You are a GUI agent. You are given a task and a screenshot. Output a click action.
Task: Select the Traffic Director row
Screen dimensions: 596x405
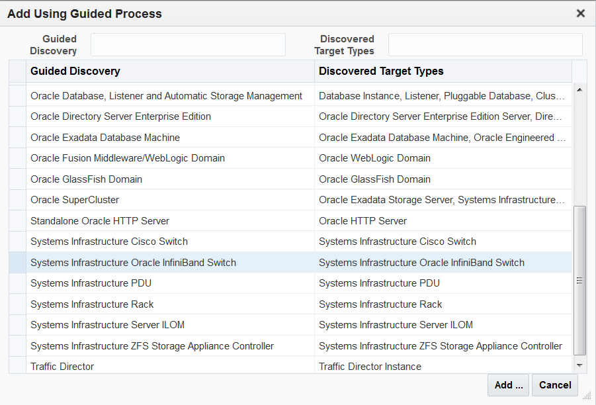(x=62, y=367)
